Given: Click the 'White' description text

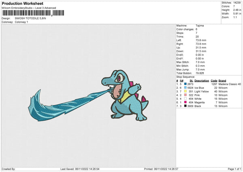Looking at the screenshot, I should point(198,99).
